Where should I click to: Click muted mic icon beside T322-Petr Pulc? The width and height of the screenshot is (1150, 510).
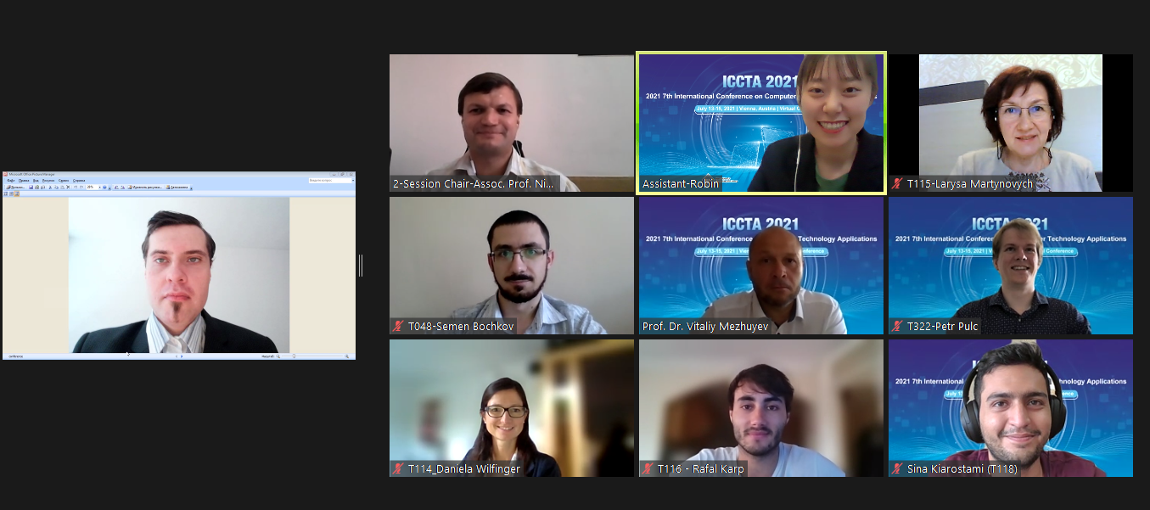click(x=897, y=326)
